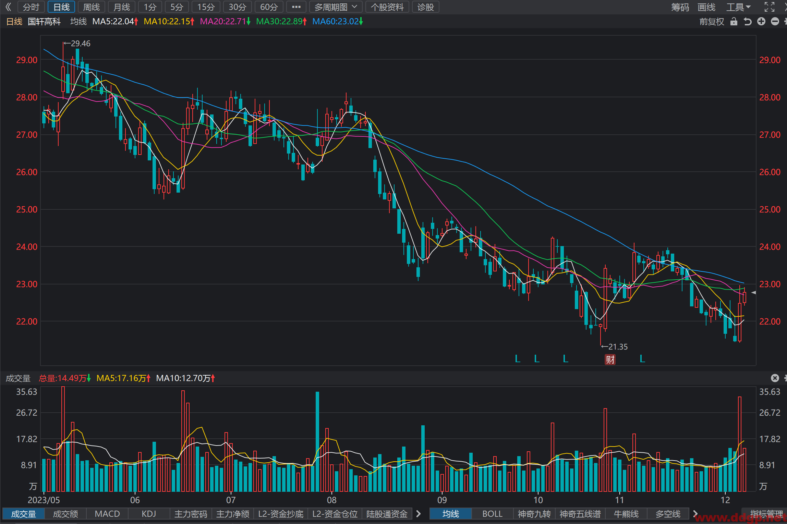
Task: Switch to the MACD indicator tab
Action: click(x=107, y=514)
